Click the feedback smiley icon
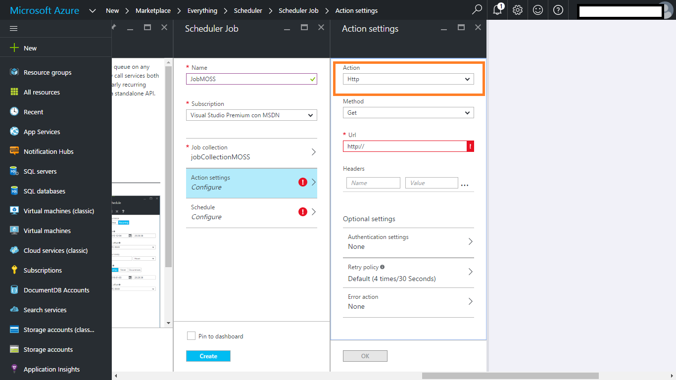The width and height of the screenshot is (676, 380). (x=538, y=10)
